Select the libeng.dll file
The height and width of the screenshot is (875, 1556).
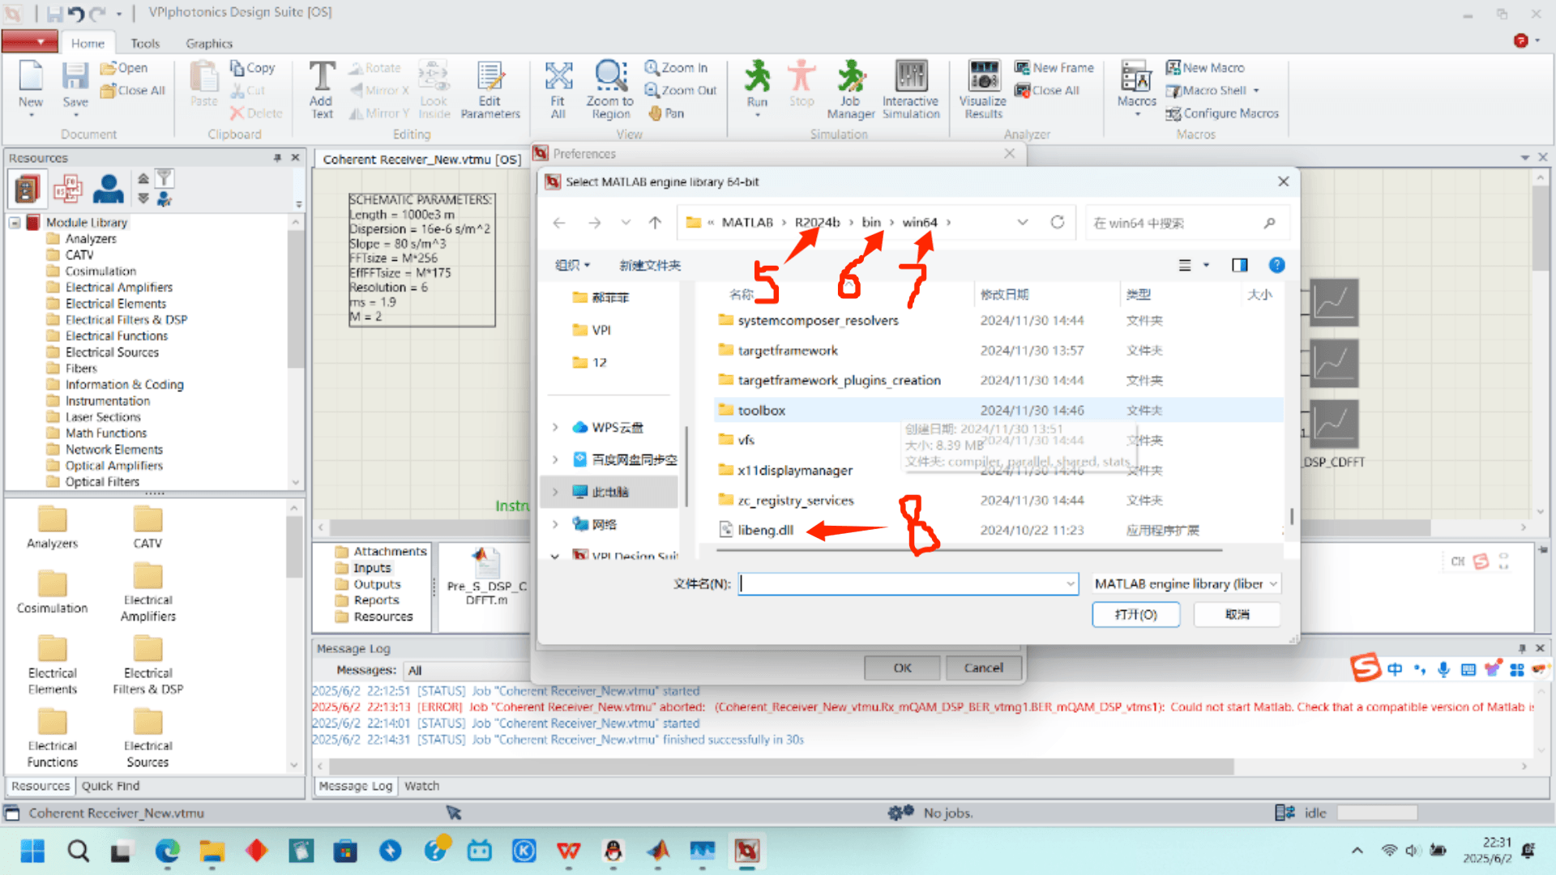coord(764,530)
